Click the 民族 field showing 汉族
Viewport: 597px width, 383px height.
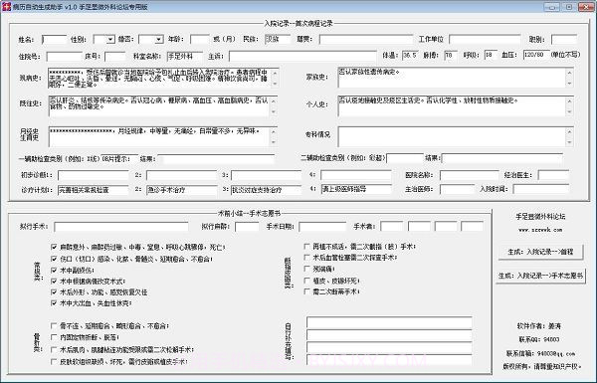click(278, 39)
